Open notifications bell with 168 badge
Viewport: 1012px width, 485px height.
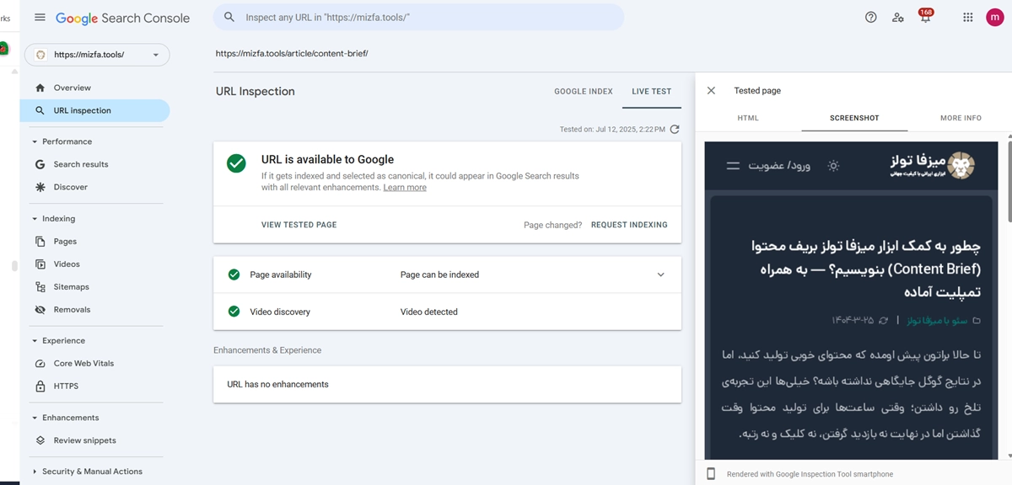(925, 17)
